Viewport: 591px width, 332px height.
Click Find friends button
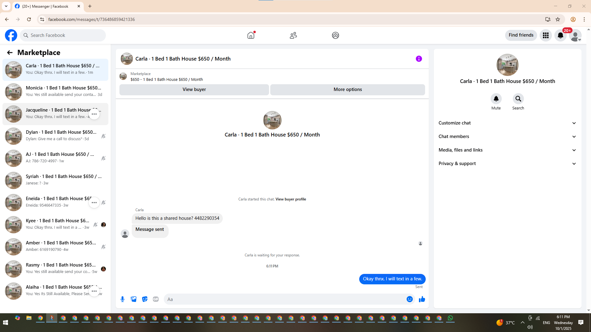[x=521, y=35]
